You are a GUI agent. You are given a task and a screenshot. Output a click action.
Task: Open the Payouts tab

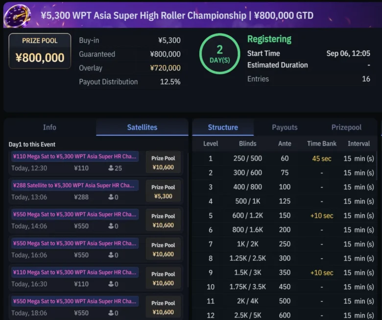pos(285,127)
